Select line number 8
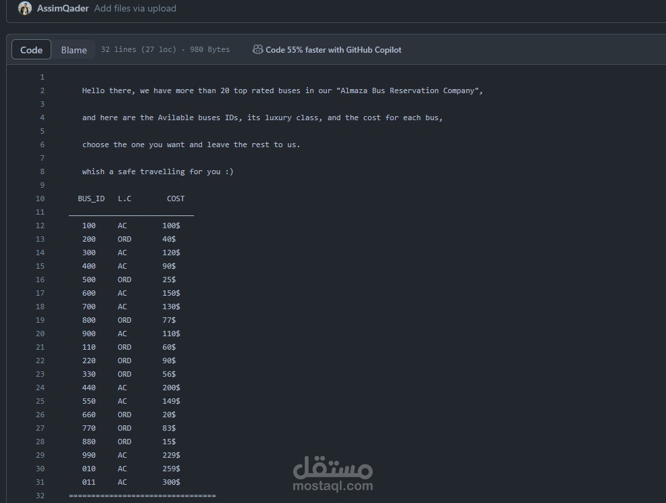 coord(42,171)
